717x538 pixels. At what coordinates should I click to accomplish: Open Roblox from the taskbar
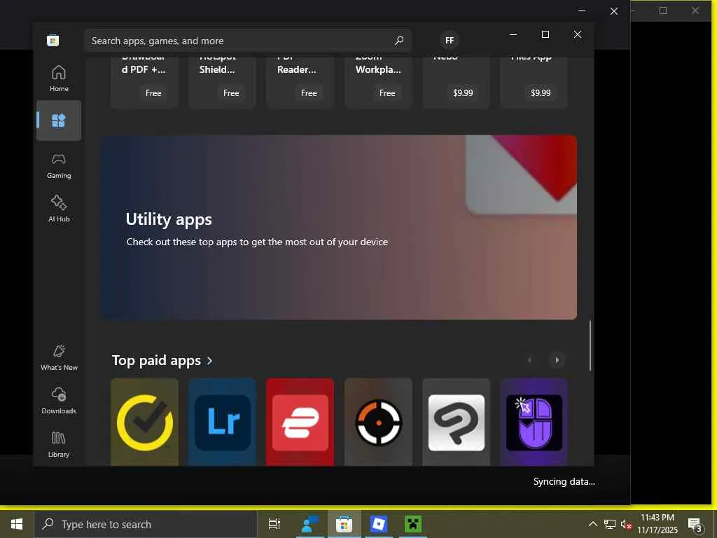coord(379,524)
